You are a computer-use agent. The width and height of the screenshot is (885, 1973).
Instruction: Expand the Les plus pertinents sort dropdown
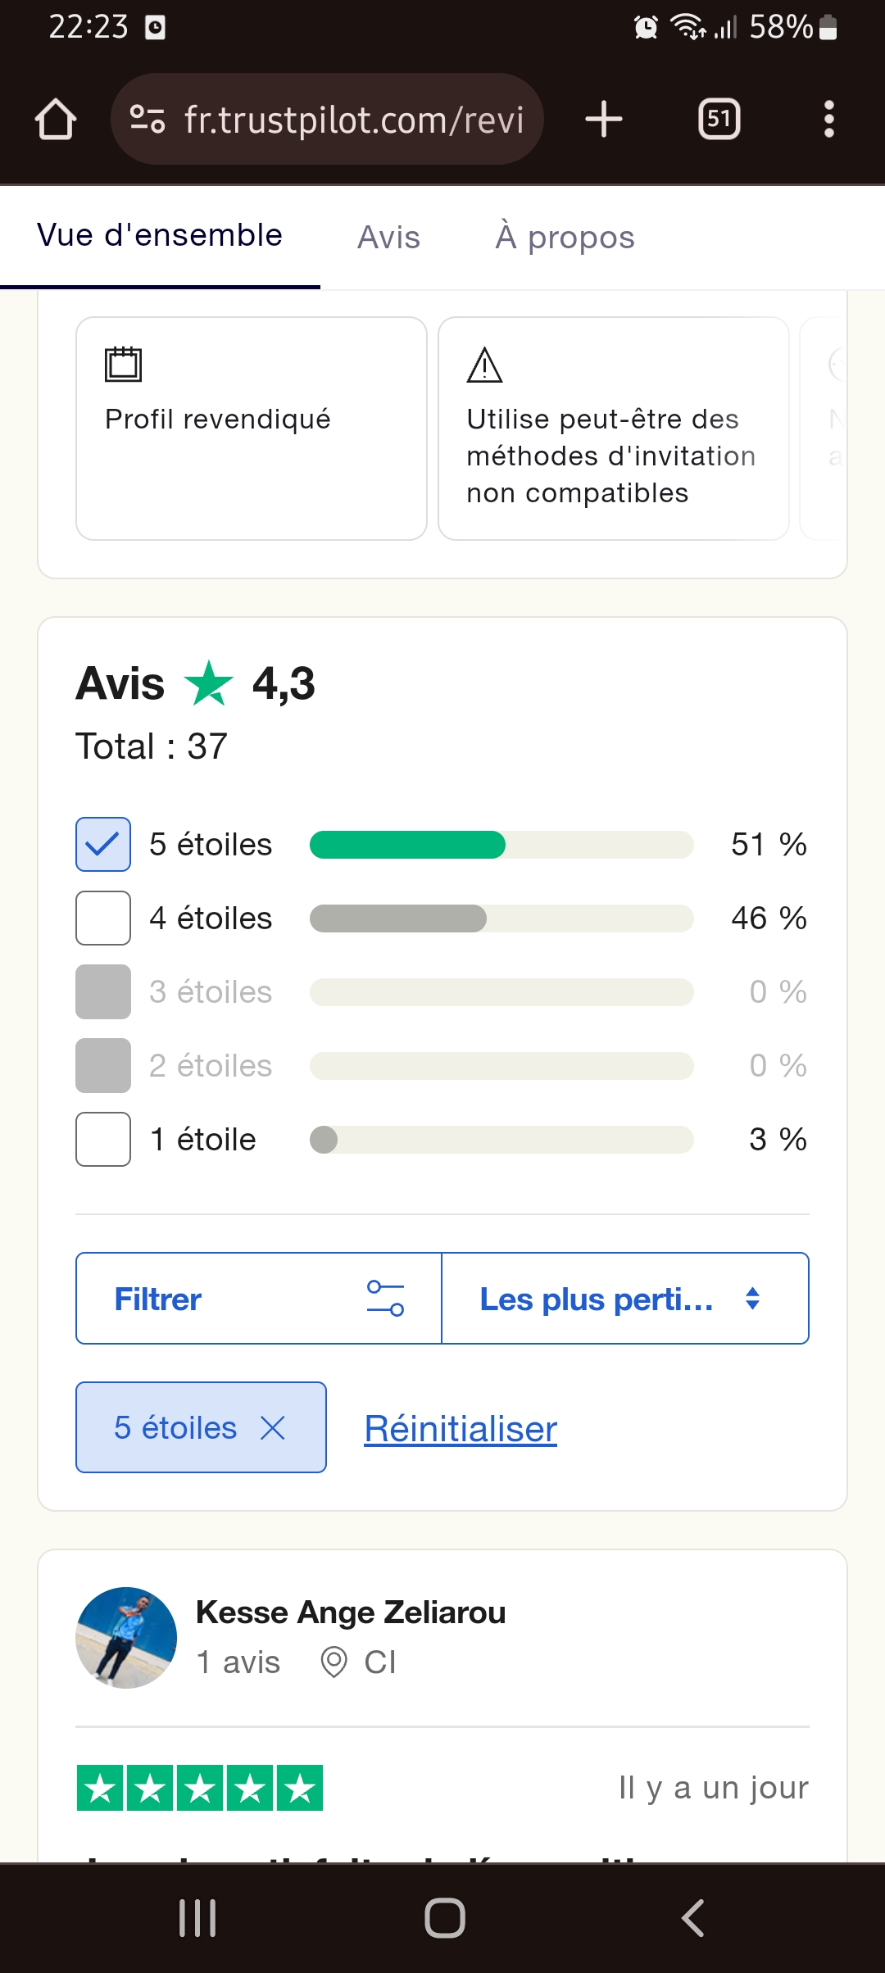coord(624,1299)
